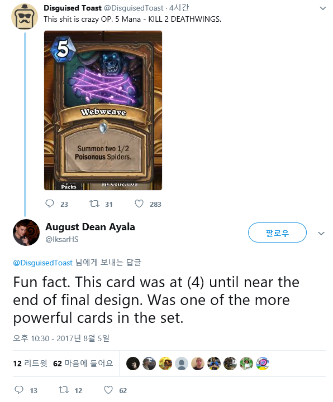The height and width of the screenshot is (402, 333).
Task: Open the @IksarHS handle link
Action: pos(62,239)
